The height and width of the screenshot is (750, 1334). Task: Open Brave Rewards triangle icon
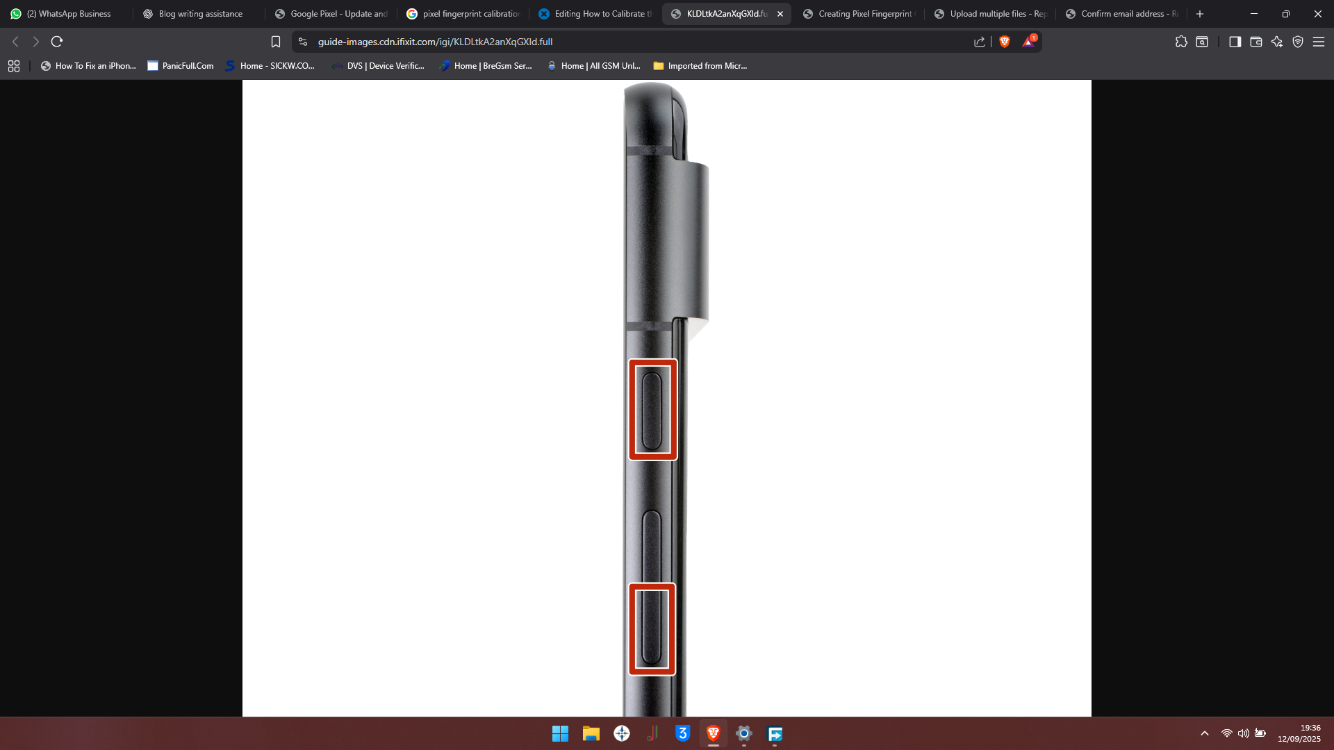(x=1028, y=42)
